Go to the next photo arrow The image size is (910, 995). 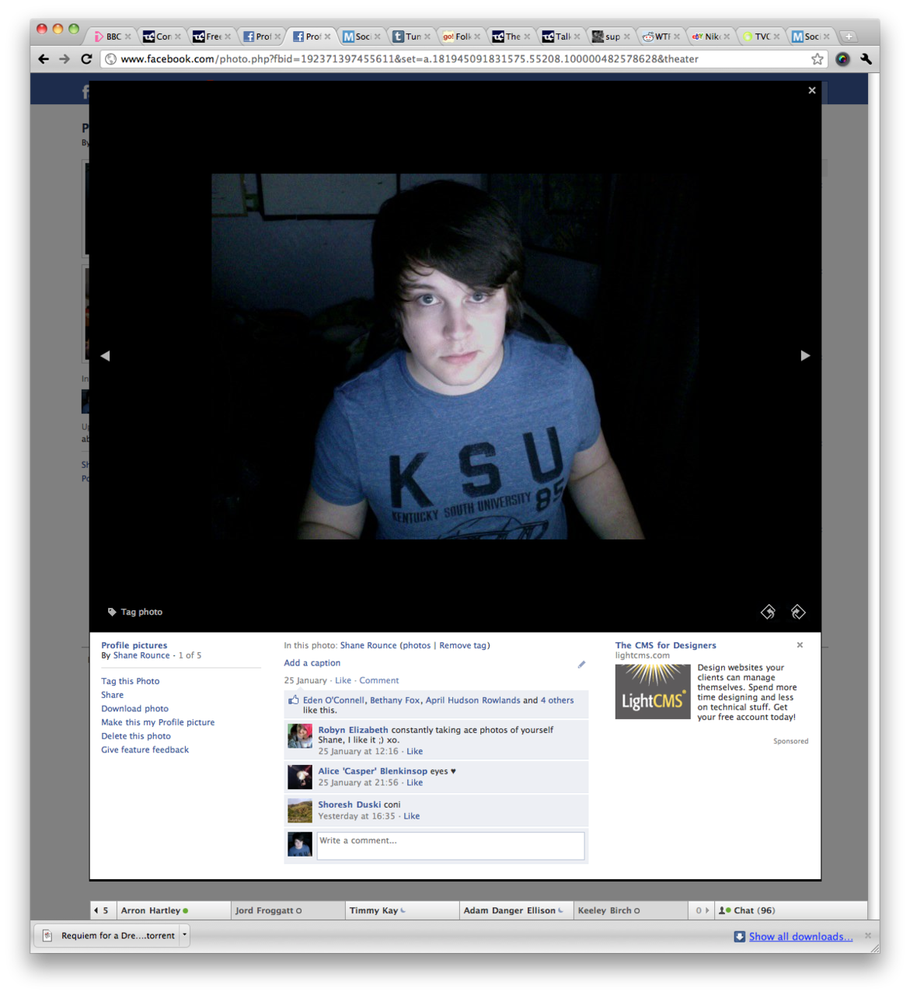coord(805,355)
